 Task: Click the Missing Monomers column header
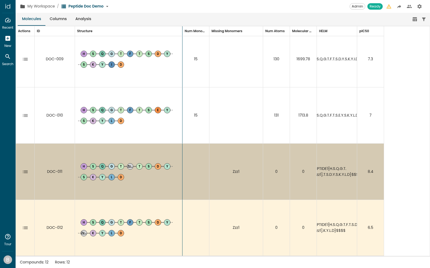(x=236, y=31)
